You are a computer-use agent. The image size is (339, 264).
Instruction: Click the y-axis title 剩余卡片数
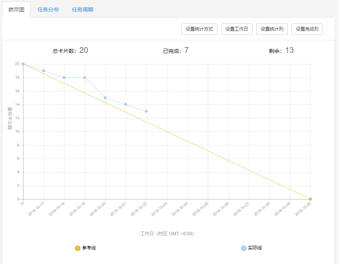[x=10, y=118]
